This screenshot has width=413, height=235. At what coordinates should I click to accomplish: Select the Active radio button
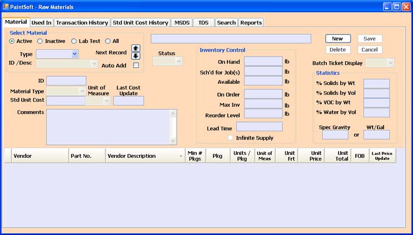[x=12, y=41]
